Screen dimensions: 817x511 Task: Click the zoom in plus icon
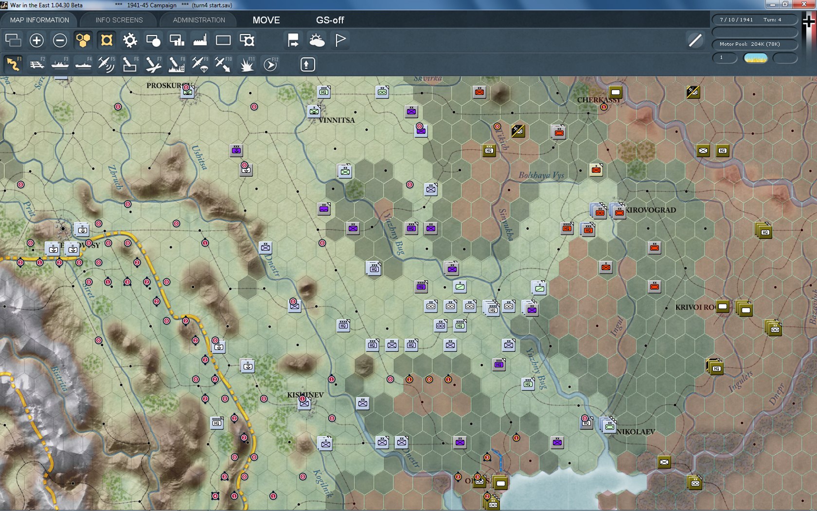click(36, 40)
